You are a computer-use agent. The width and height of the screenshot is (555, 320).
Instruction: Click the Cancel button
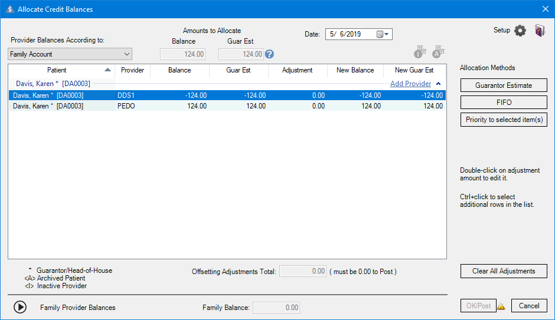tap(529, 306)
